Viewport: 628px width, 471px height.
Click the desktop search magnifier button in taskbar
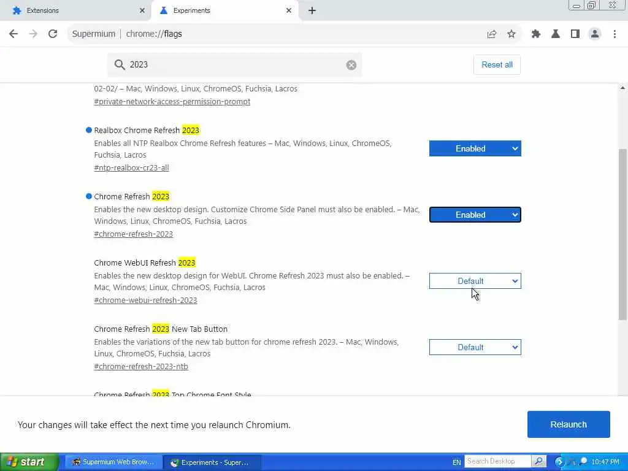pyautogui.click(x=538, y=461)
